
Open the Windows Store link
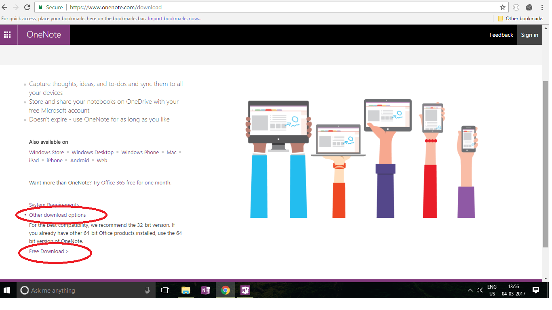[x=46, y=153]
